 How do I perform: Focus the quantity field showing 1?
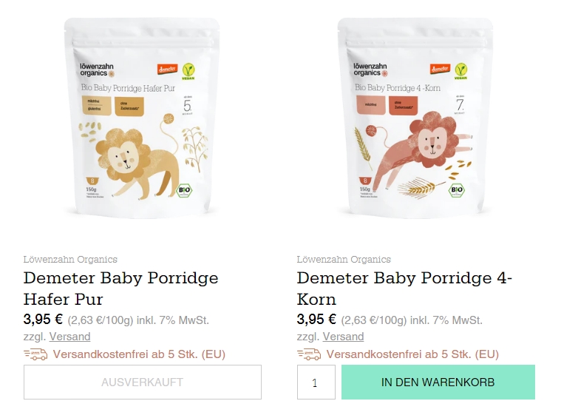point(316,382)
